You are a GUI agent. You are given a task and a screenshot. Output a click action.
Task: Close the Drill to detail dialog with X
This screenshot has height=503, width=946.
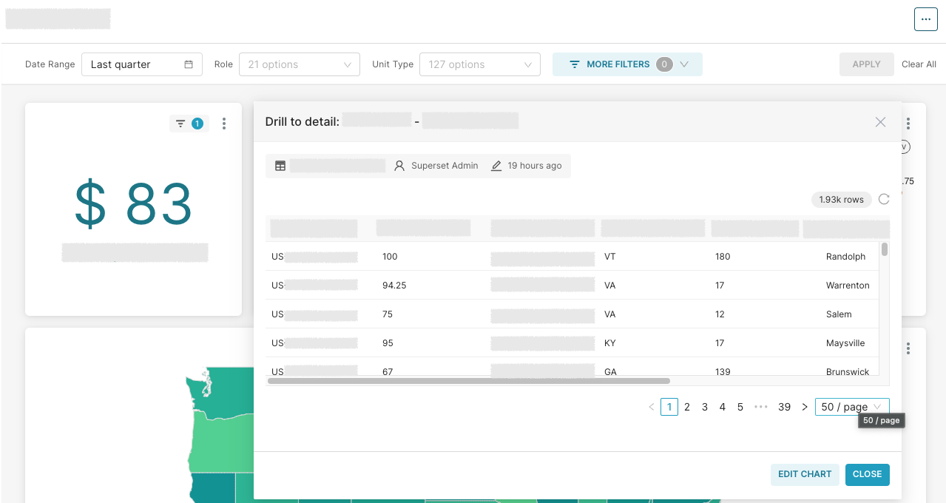pyautogui.click(x=880, y=122)
